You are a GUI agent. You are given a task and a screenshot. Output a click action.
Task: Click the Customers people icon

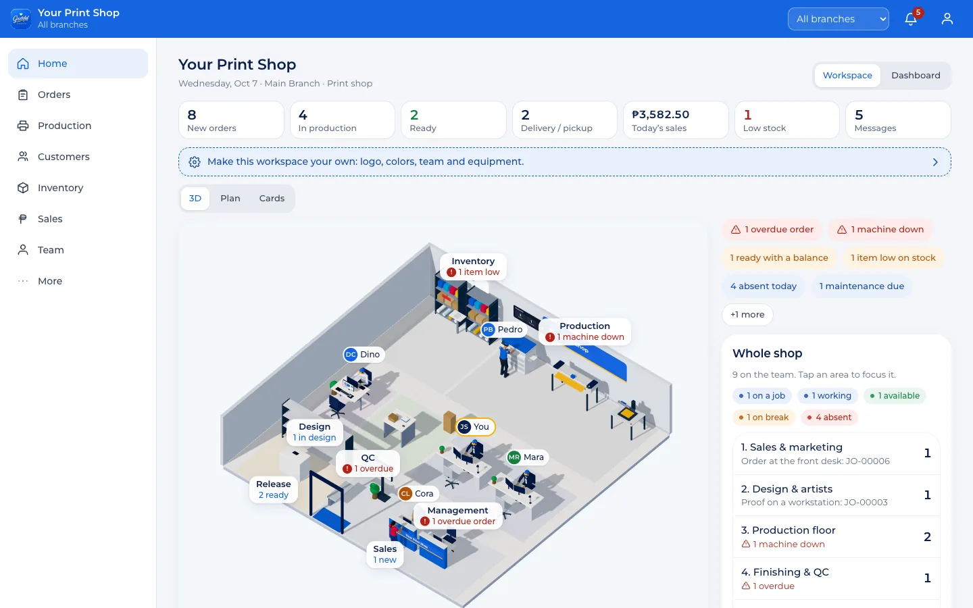pyautogui.click(x=23, y=157)
